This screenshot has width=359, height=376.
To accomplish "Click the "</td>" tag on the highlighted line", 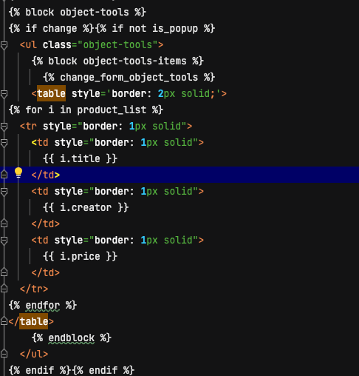I will pos(46,175).
